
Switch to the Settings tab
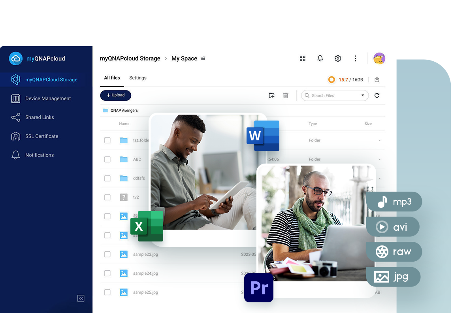(x=138, y=78)
